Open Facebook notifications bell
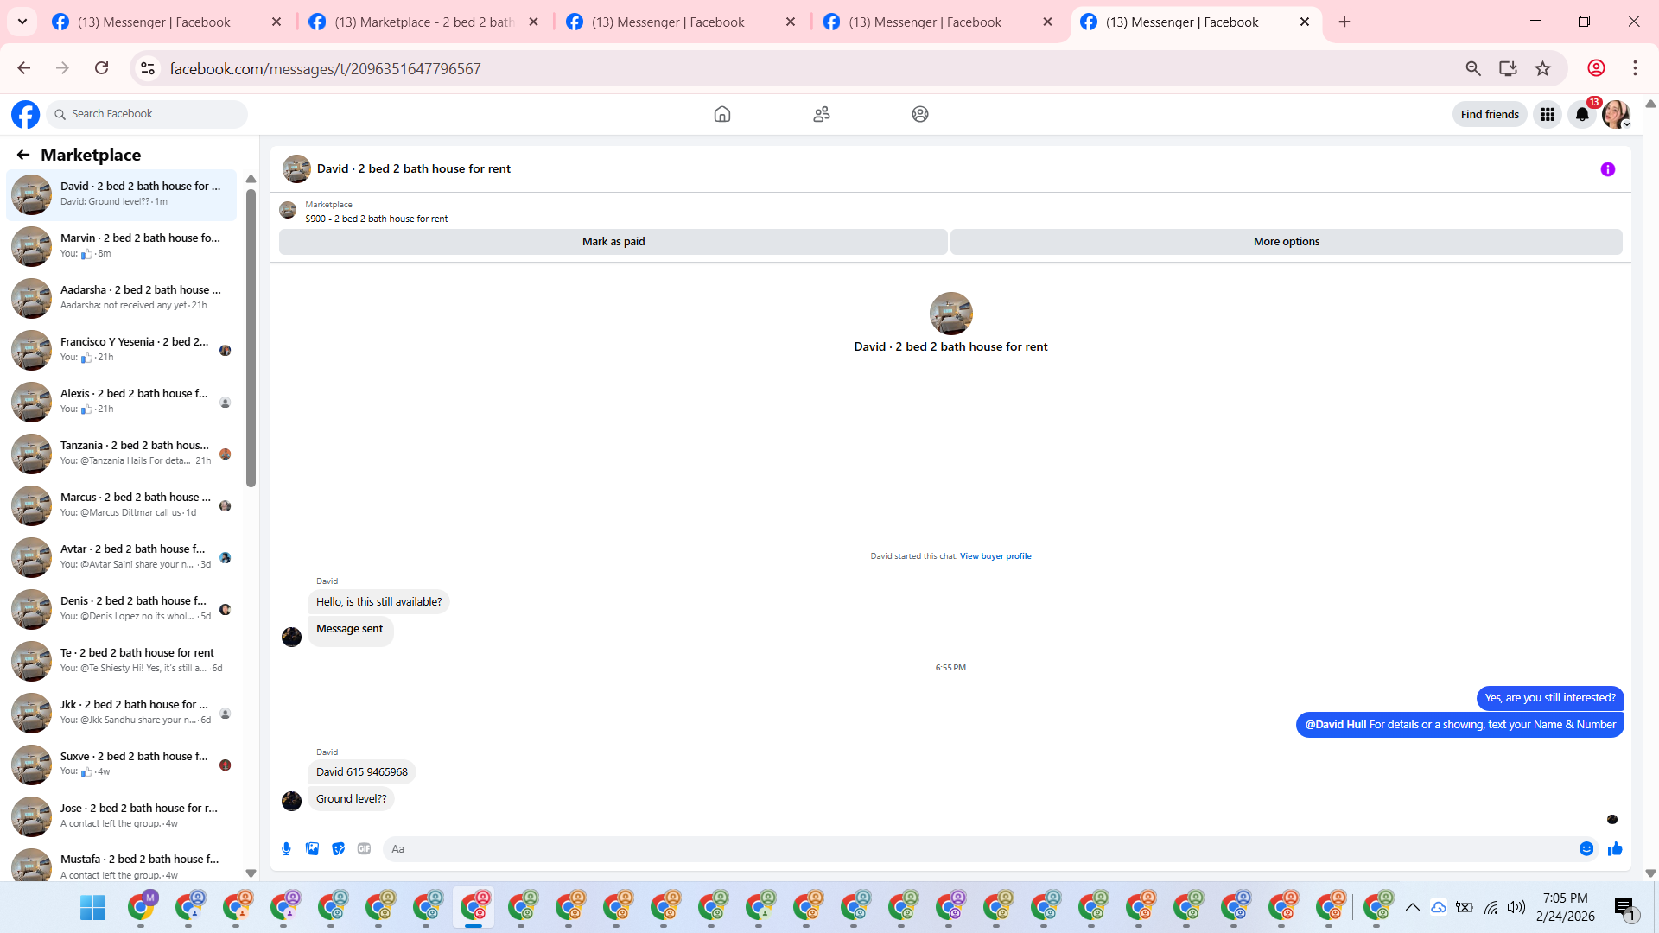1659x933 pixels. pos(1581,114)
